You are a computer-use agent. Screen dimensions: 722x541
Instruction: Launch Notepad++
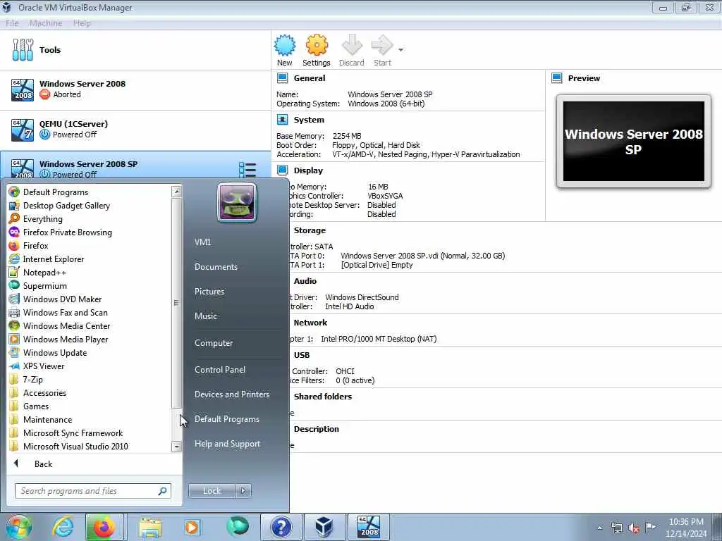click(90, 272)
